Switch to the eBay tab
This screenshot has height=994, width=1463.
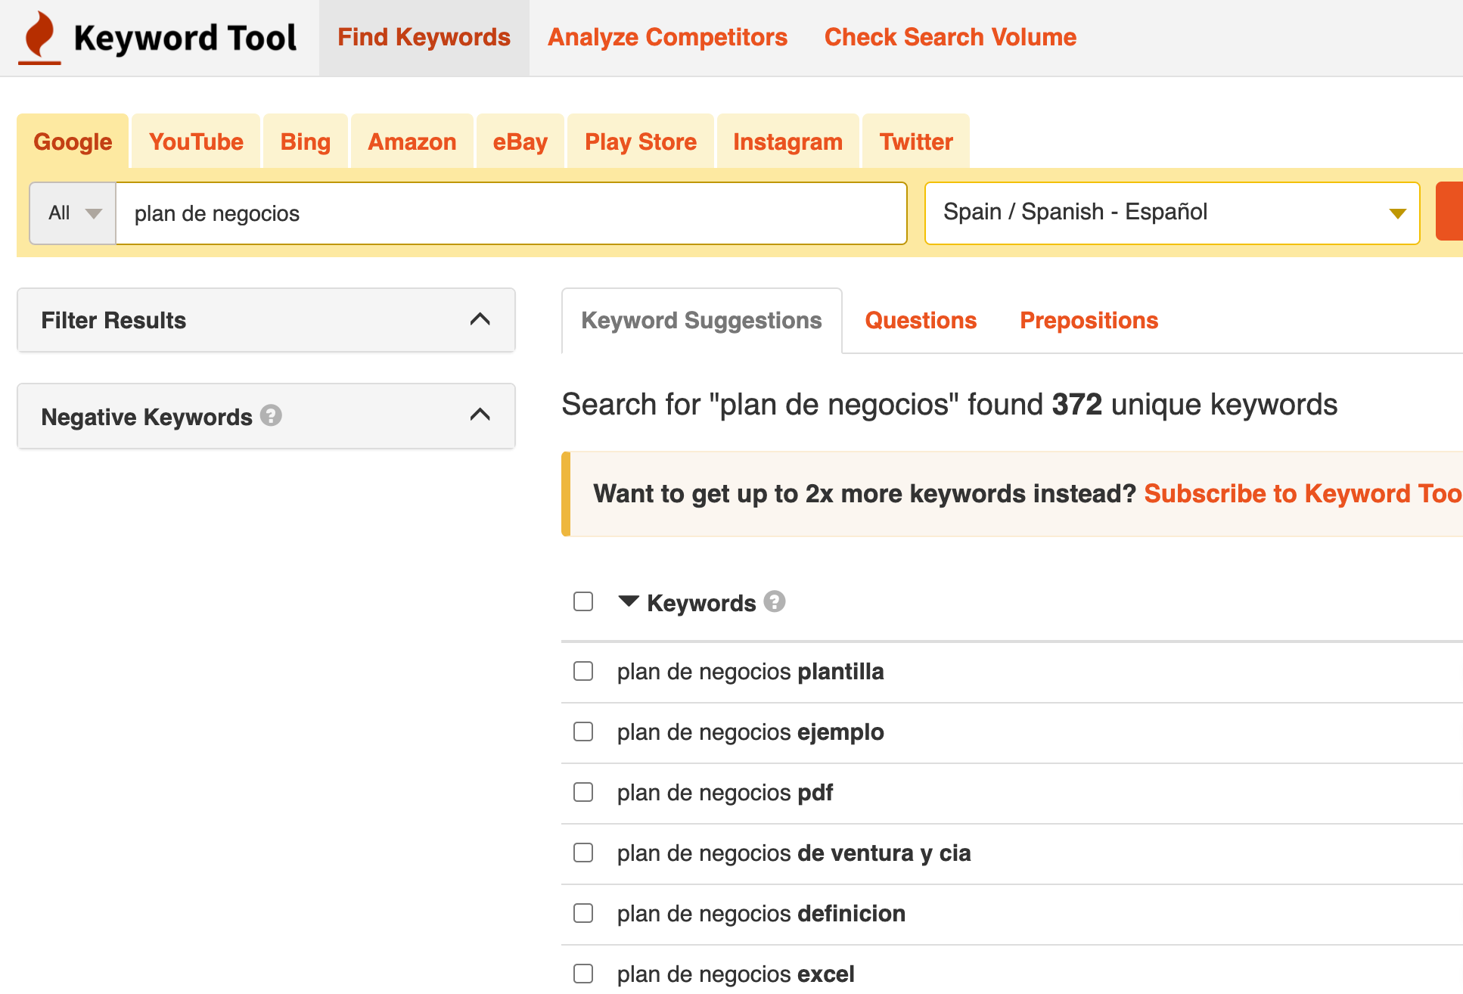pos(520,141)
